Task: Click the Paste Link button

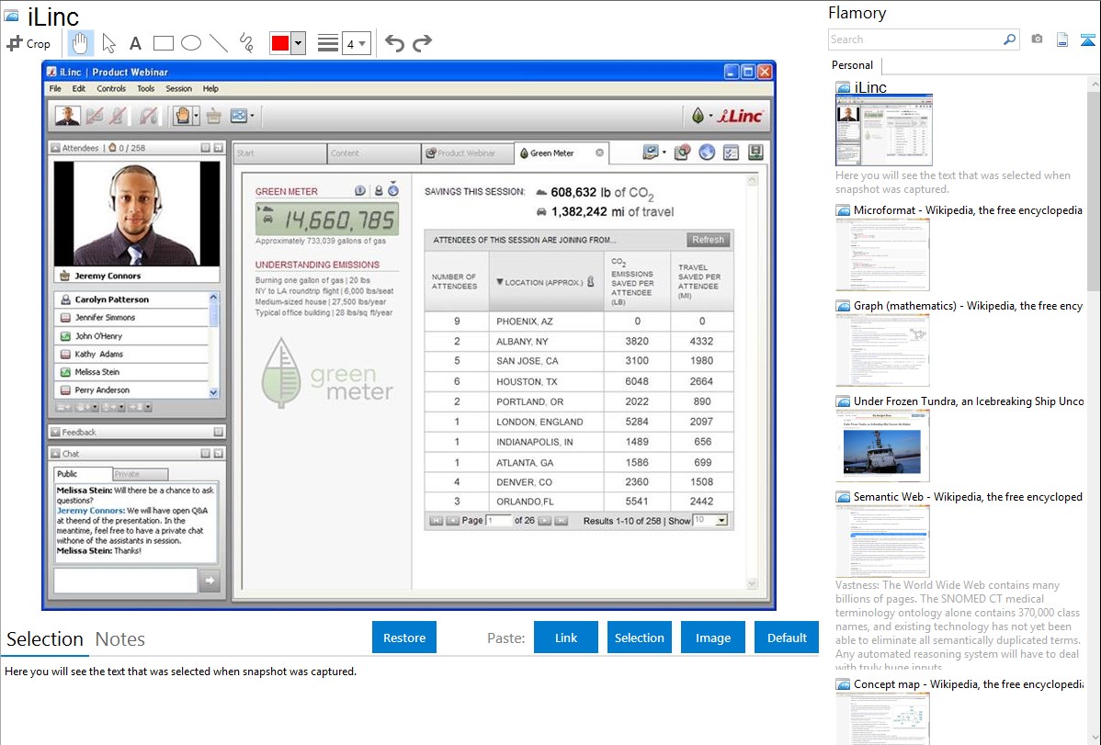Action: point(566,638)
